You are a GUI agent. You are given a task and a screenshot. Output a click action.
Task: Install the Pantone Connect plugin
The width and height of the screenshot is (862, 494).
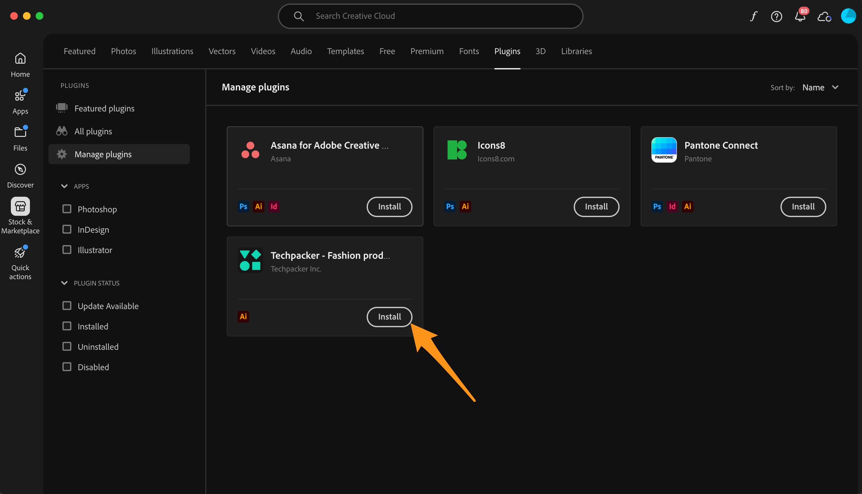tap(802, 207)
